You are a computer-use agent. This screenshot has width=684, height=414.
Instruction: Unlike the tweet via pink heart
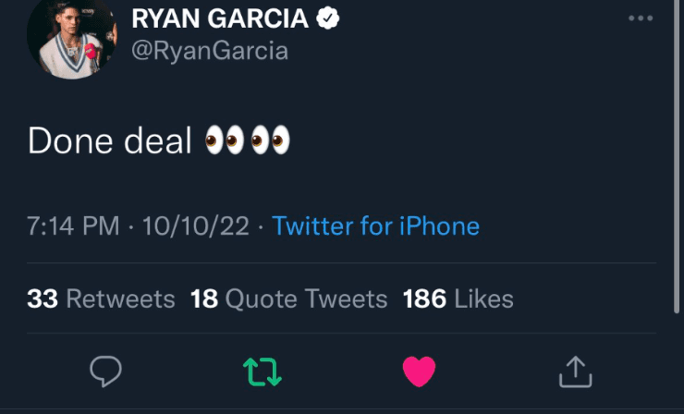[x=419, y=371]
